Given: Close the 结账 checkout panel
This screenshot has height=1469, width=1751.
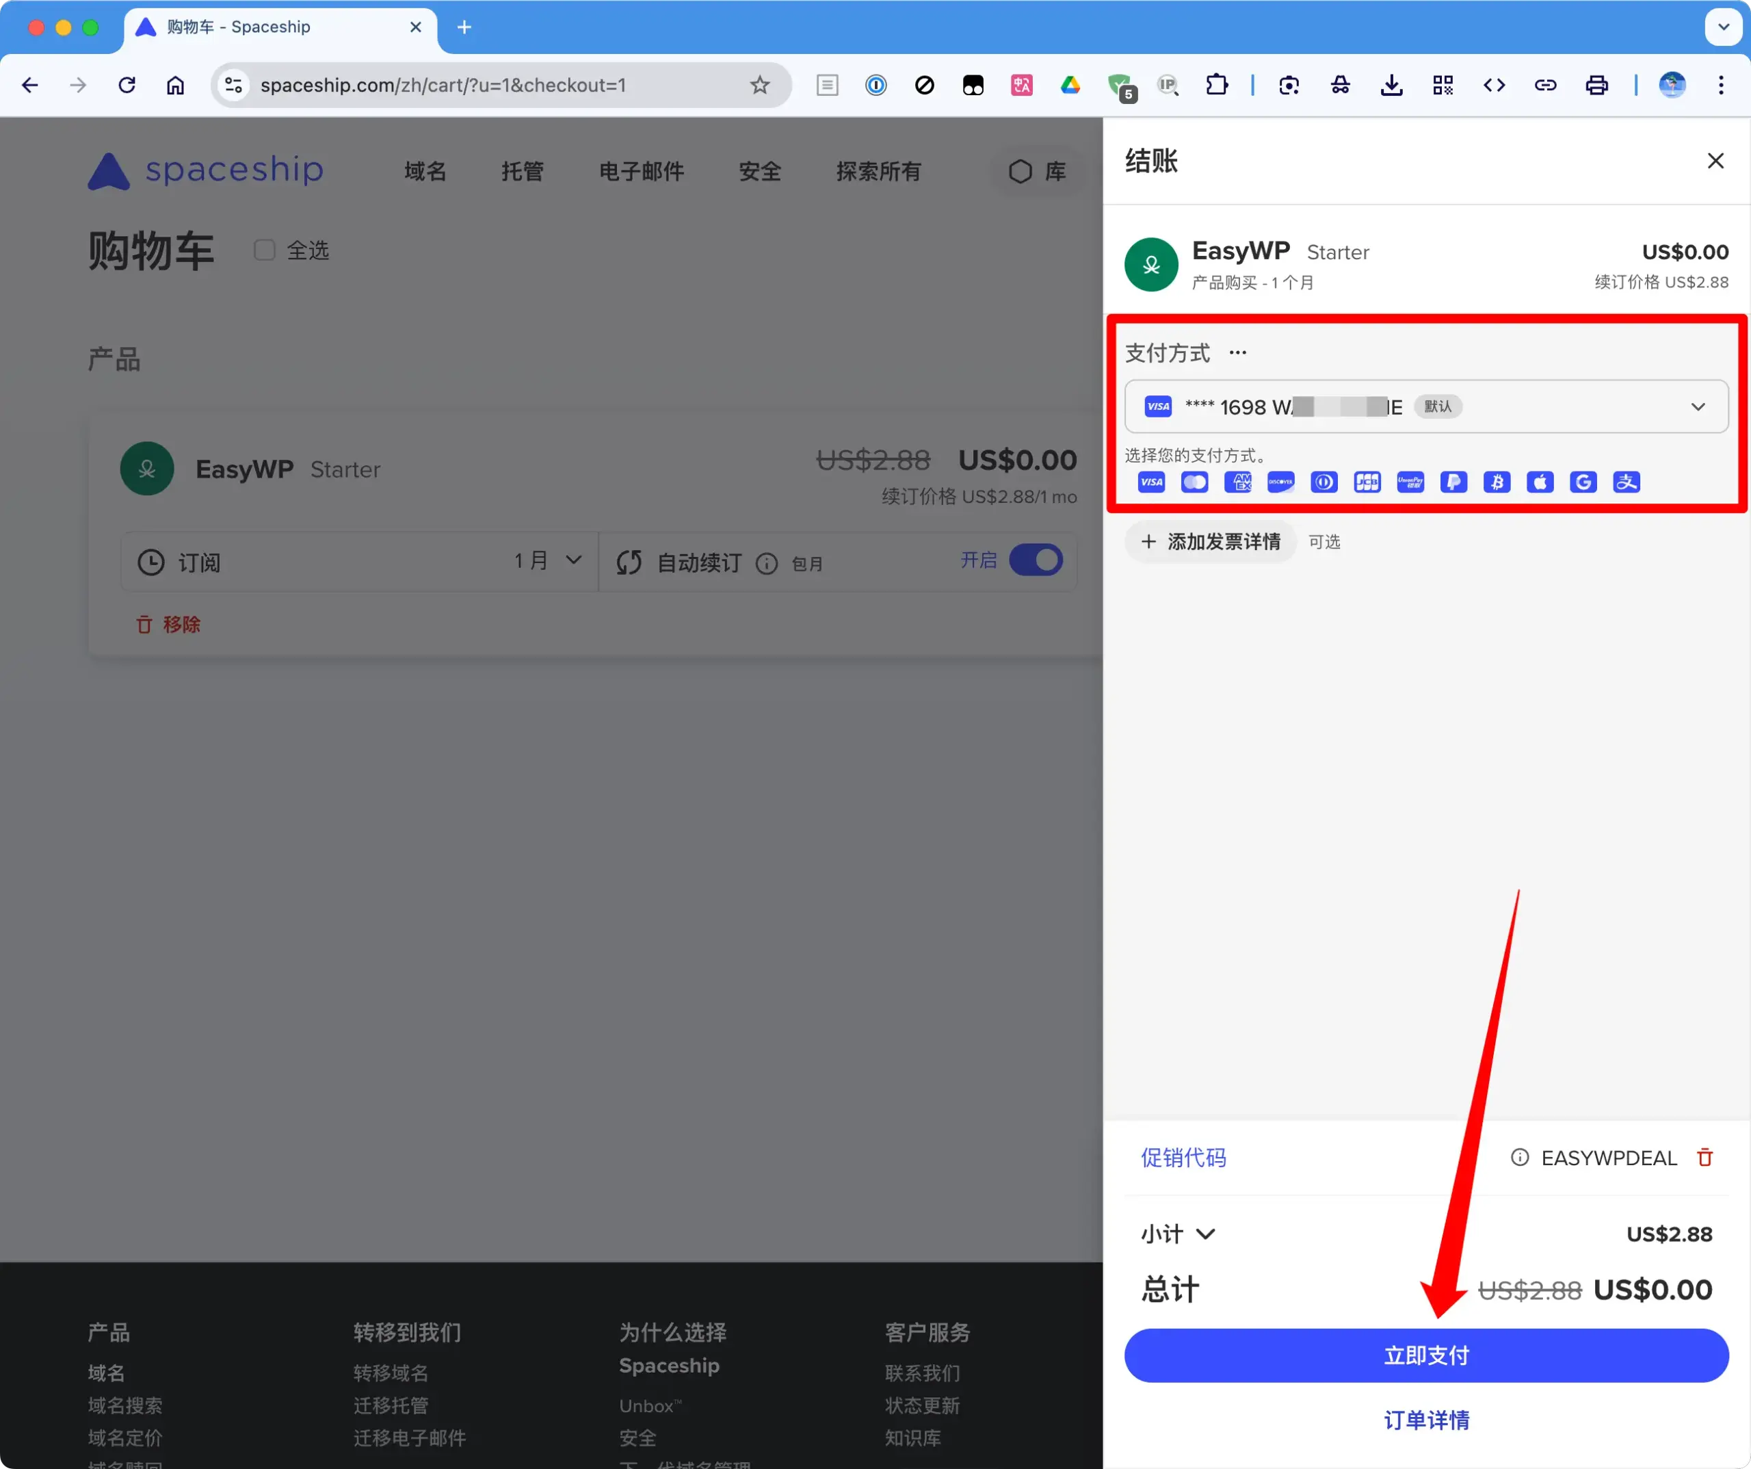Looking at the screenshot, I should coord(1716,160).
